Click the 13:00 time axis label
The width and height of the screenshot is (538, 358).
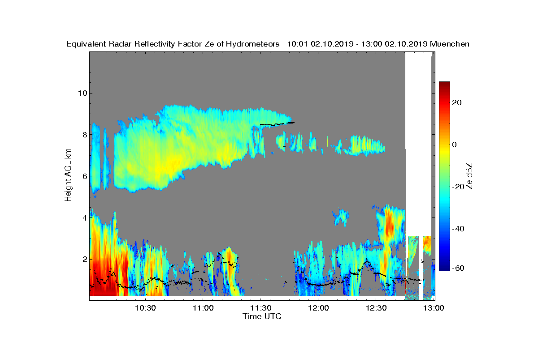pyautogui.click(x=434, y=308)
